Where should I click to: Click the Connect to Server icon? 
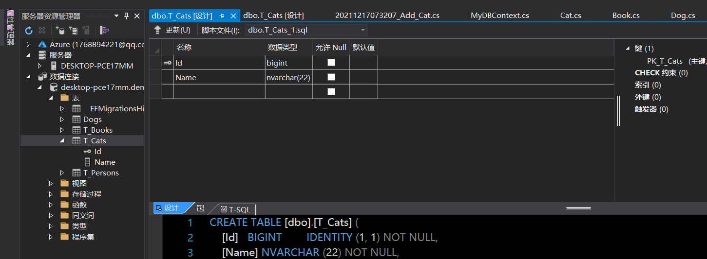73,31
